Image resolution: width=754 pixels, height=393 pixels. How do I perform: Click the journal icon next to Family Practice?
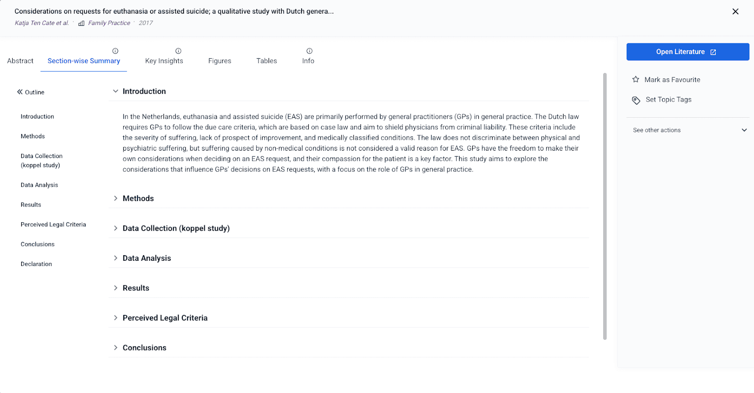81,23
